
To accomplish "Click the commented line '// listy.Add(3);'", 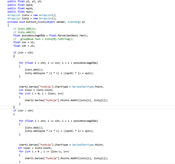I will [25, 32].
